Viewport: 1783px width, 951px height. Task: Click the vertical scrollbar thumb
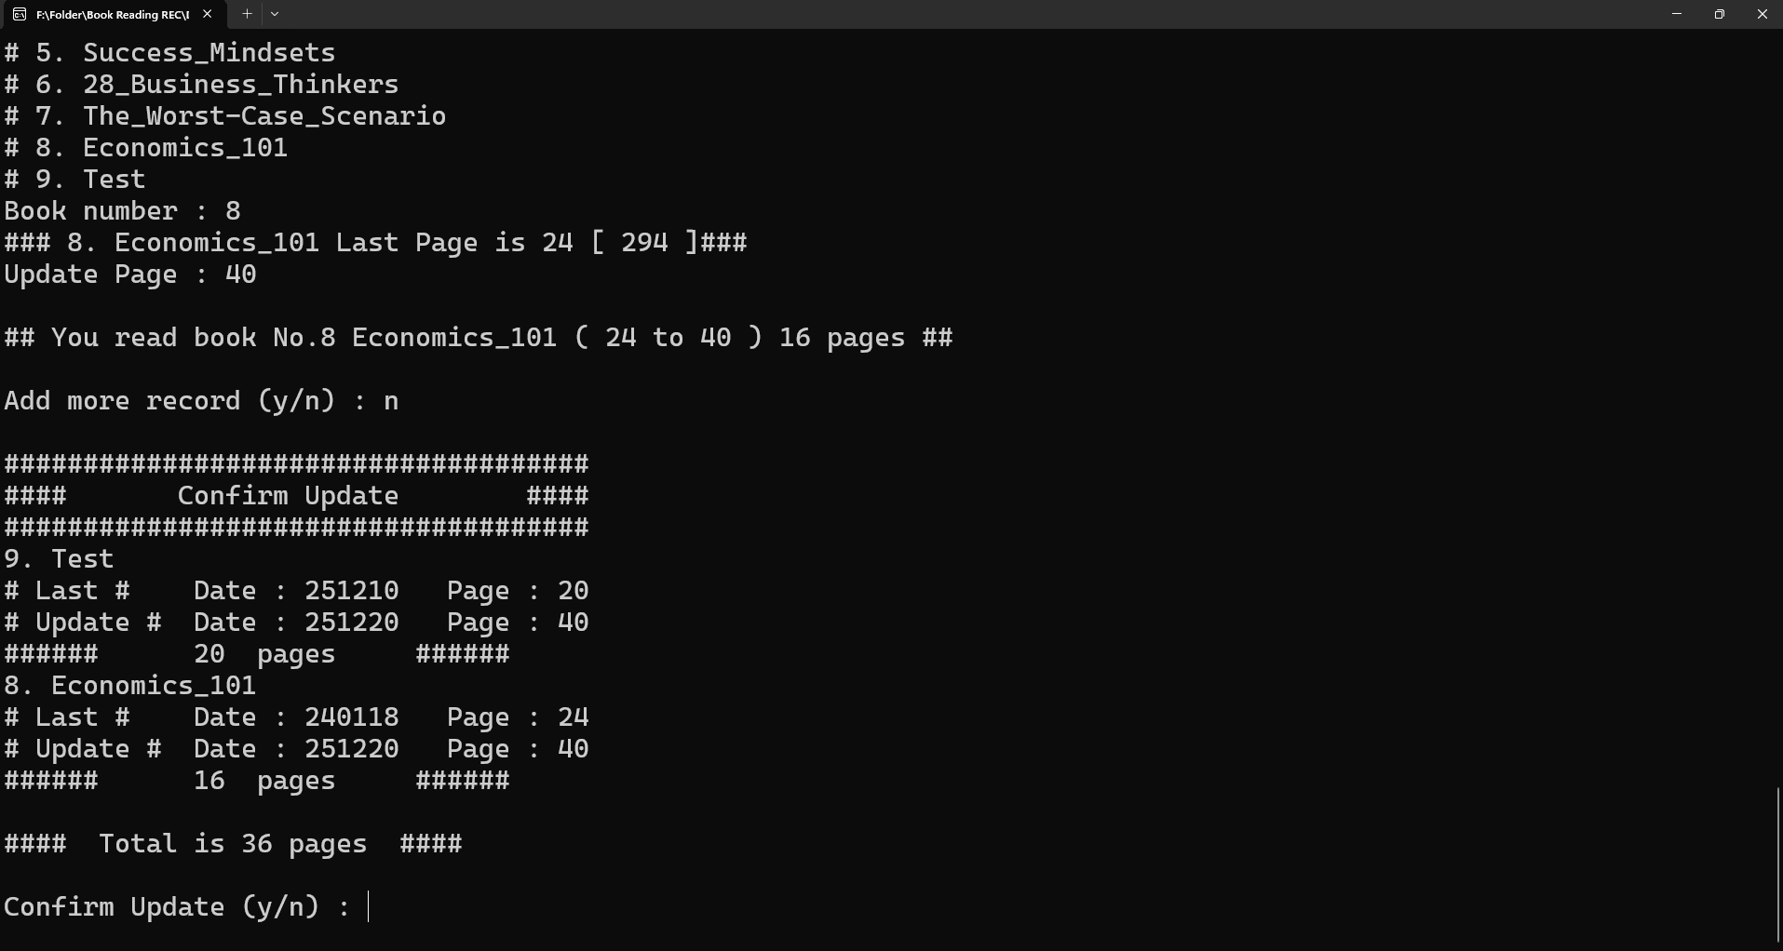pos(1778,865)
